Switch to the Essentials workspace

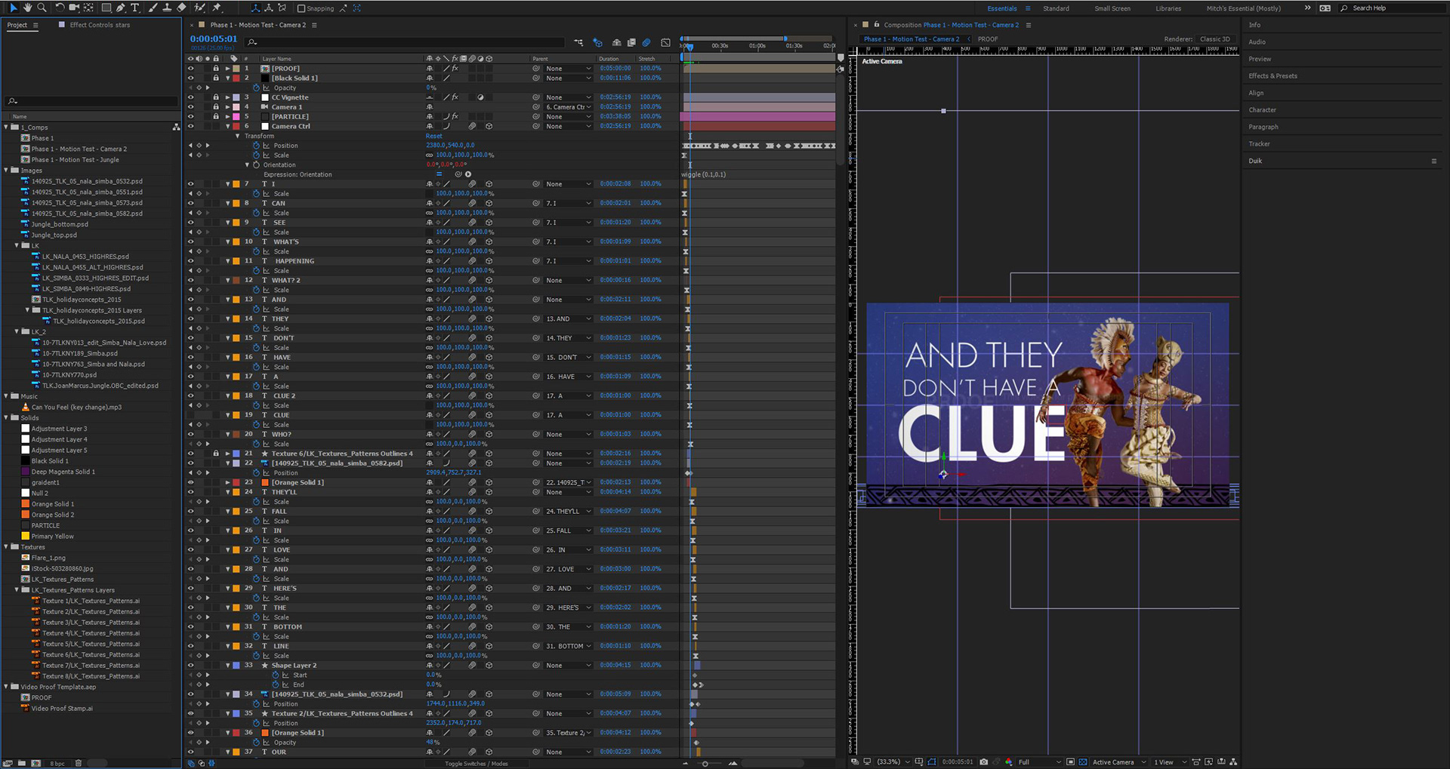[x=1002, y=8]
